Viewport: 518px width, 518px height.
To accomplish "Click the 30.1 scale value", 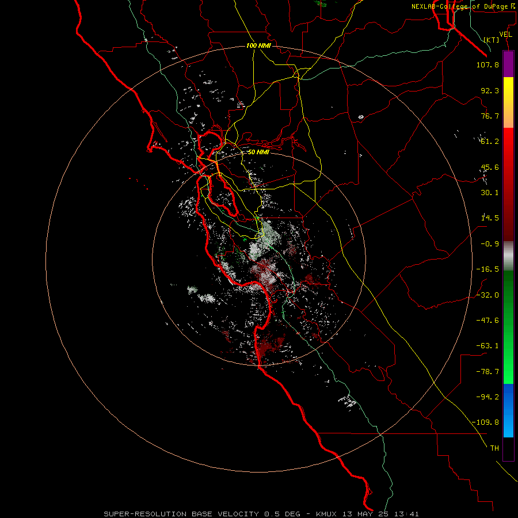I will (x=490, y=193).
